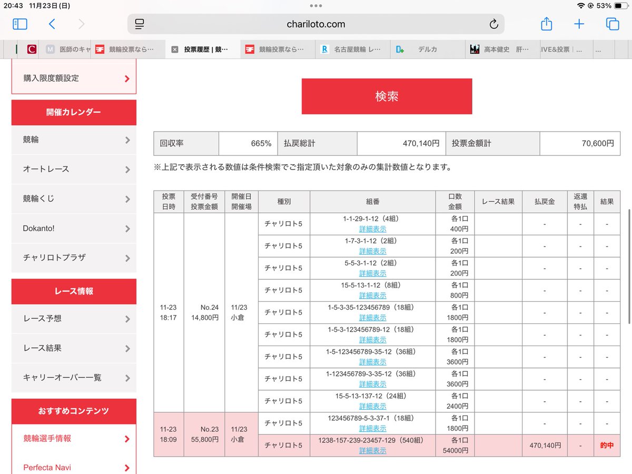Show all tabs overview icon
The width and height of the screenshot is (632, 474).
tap(613, 24)
